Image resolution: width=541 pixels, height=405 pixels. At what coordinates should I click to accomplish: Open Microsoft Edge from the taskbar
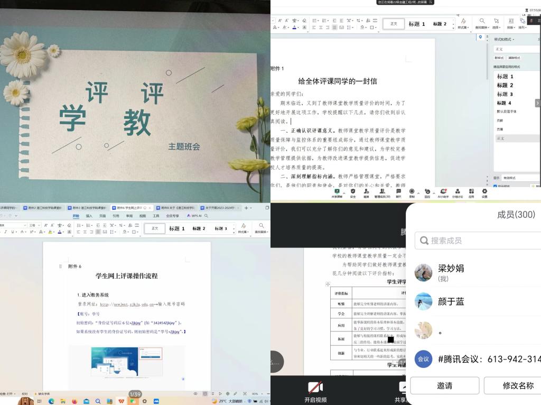coord(51,401)
